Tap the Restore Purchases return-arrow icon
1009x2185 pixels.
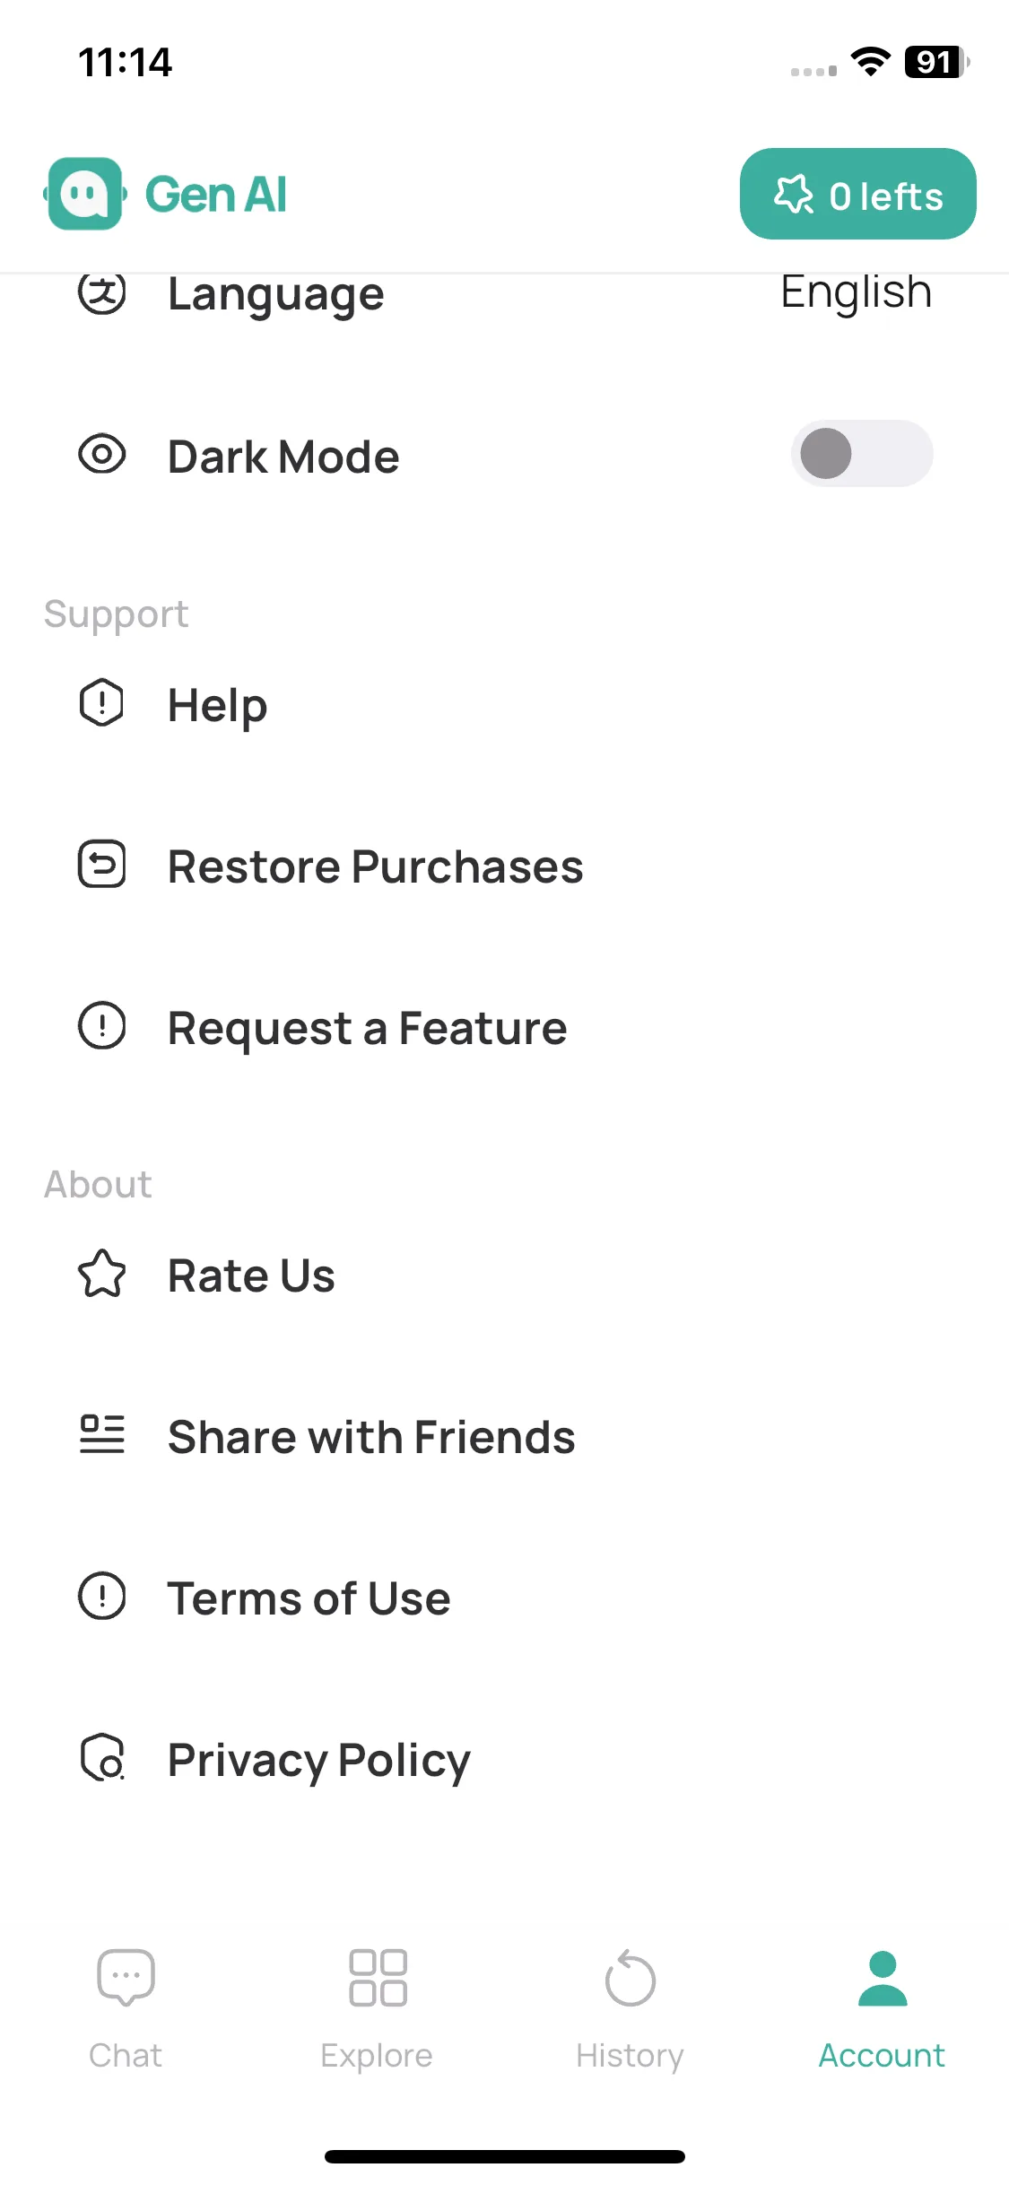pos(102,865)
